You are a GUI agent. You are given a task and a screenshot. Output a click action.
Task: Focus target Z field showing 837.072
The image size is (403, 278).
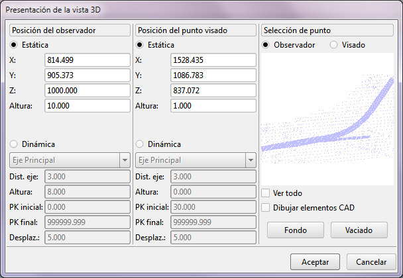click(213, 91)
